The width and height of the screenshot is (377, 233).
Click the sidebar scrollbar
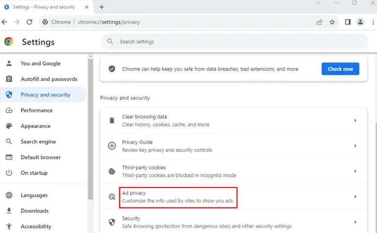point(90,129)
